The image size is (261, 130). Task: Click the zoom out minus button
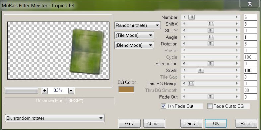click(x=71, y=91)
